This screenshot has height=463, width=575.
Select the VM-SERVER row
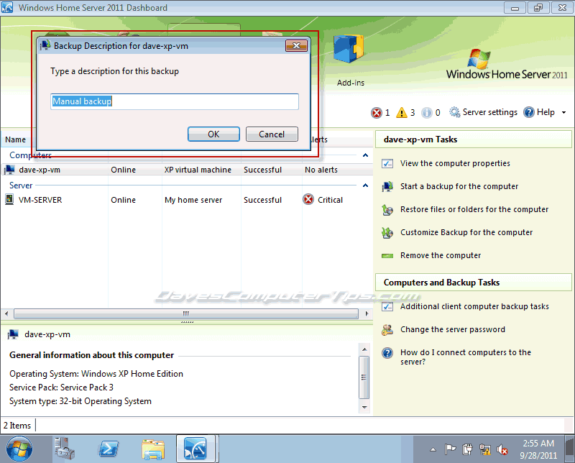(186, 200)
